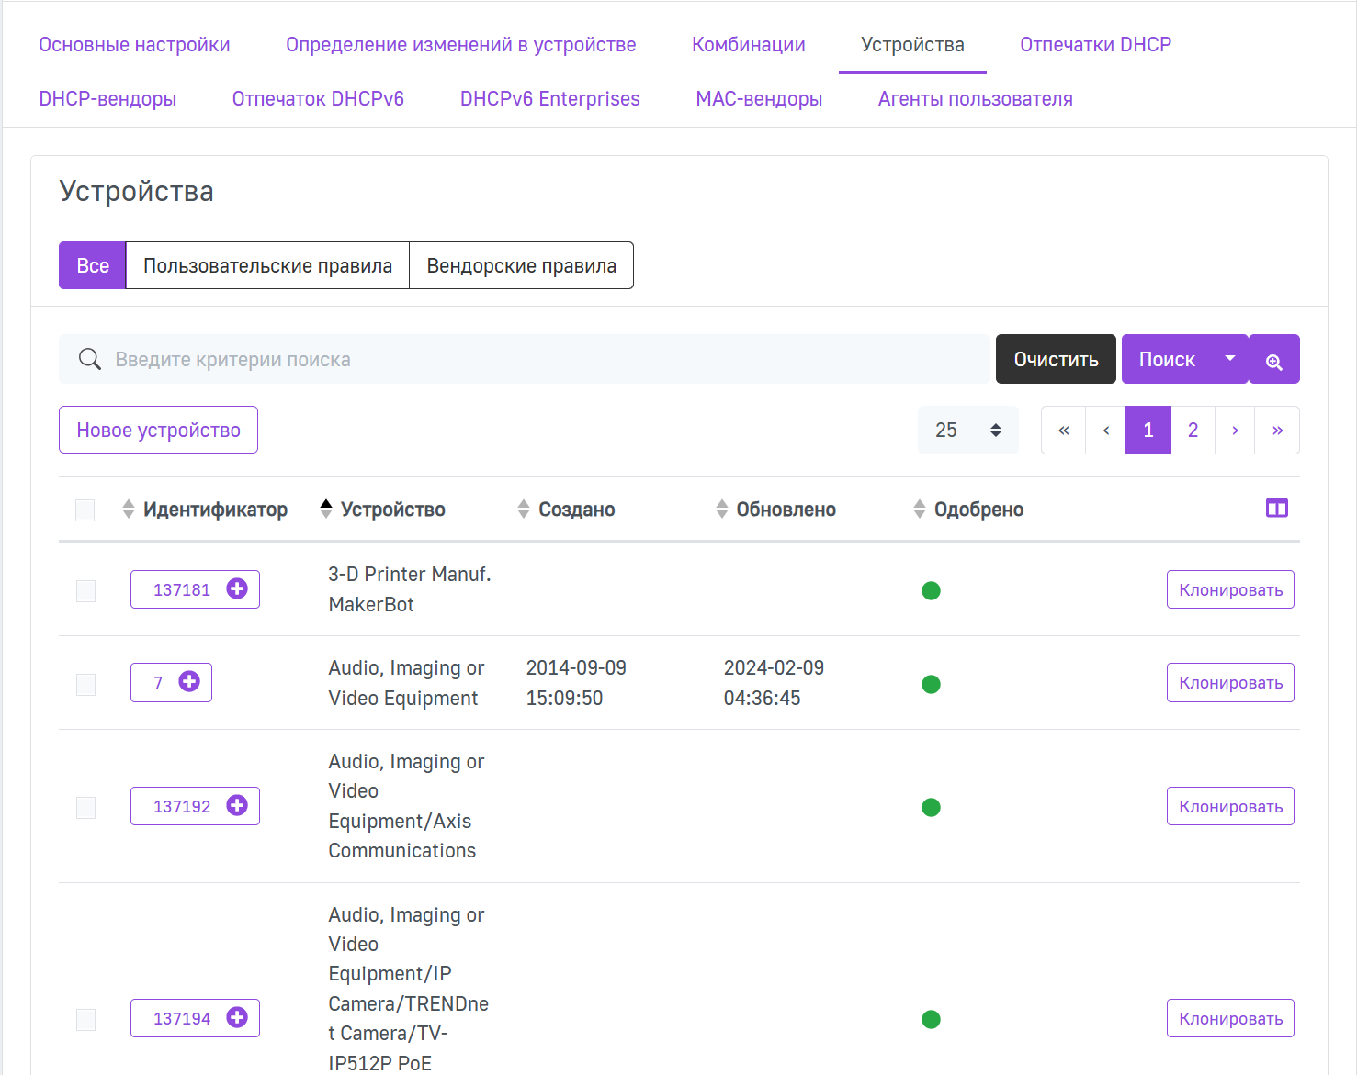Image resolution: width=1357 pixels, height=1075 pixels.
Task: Select checkbox for device 137192 row
Action: click(85, 807)
